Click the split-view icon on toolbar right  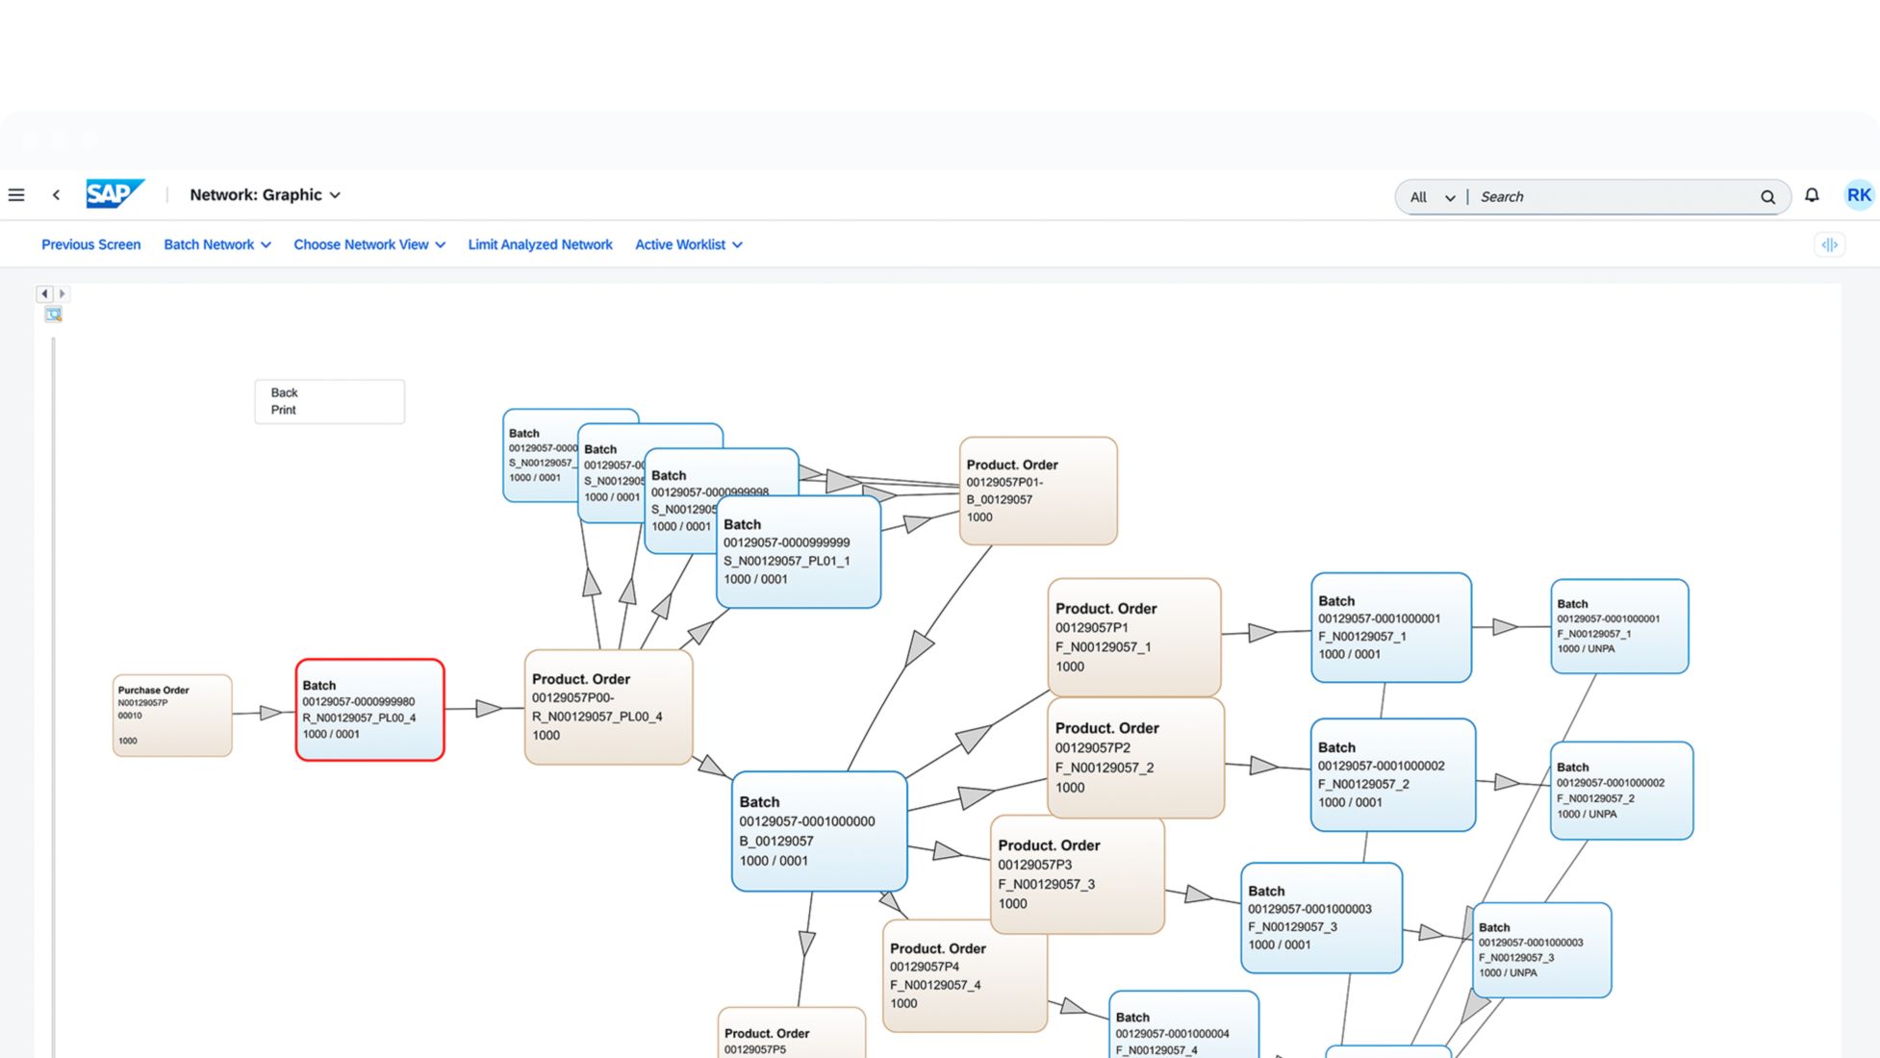click(x=1829, y=245)
